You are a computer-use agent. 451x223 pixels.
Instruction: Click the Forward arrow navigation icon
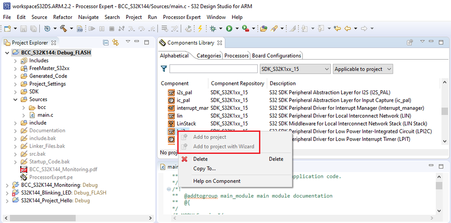364,28
